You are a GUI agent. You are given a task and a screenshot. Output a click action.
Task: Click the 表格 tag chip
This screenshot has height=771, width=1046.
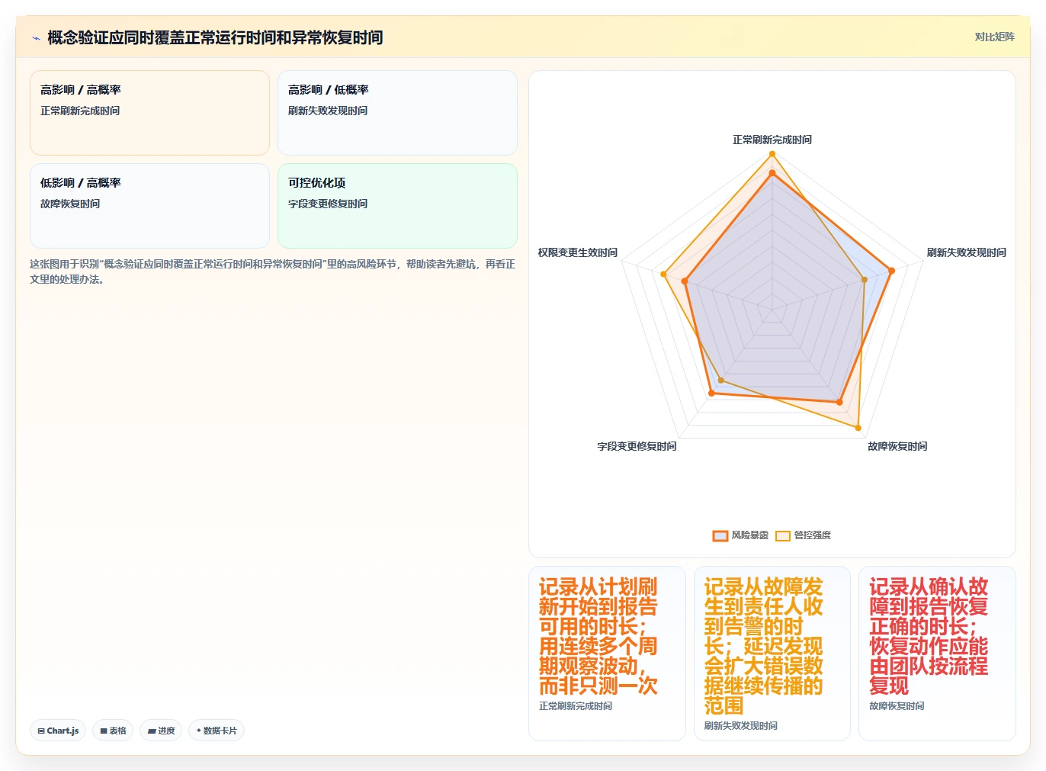[x=113, y=731]
